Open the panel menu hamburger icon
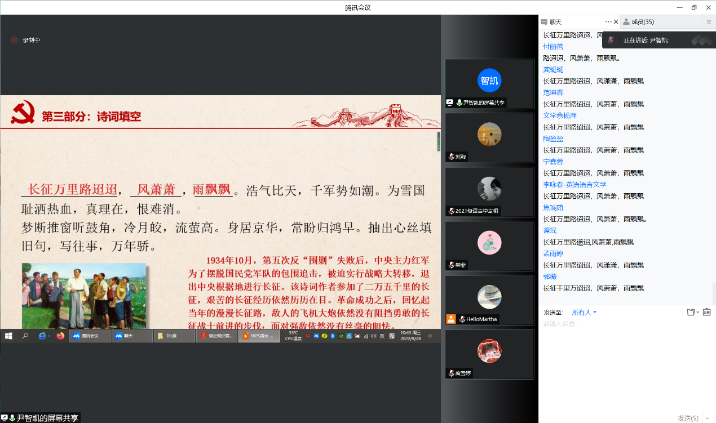The height and width of the screenshot is (423, 716). [x=709, y=22]
